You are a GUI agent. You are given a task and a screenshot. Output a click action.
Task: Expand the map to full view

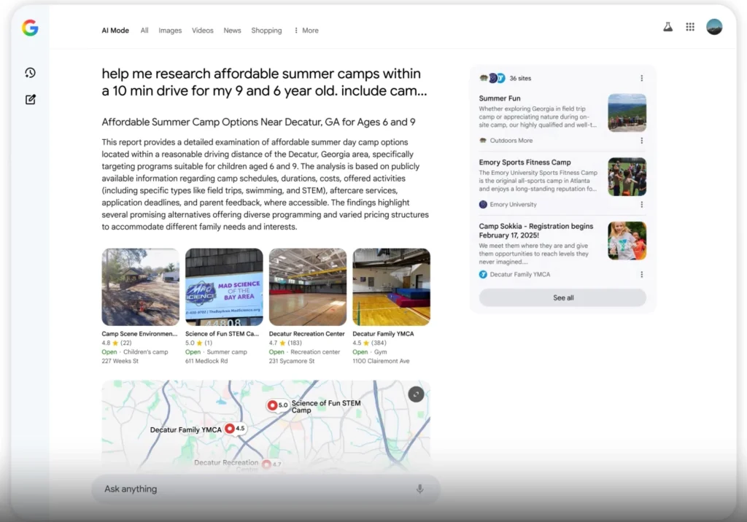coord(416,394)
